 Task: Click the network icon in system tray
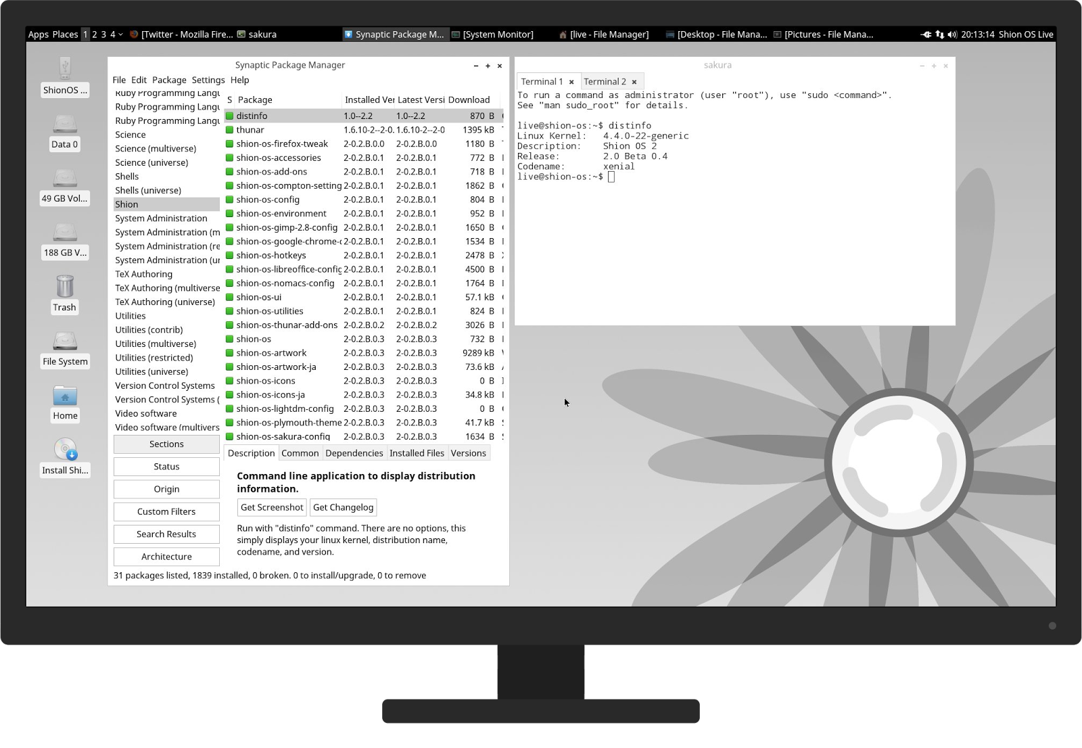coord(939,34)
